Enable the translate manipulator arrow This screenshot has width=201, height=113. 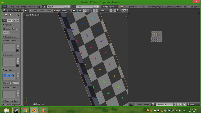pos(91,11)
